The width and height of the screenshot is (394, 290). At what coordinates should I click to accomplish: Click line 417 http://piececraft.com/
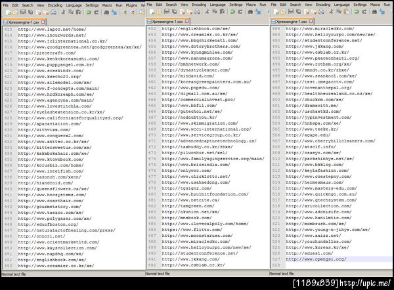(47, 53)
